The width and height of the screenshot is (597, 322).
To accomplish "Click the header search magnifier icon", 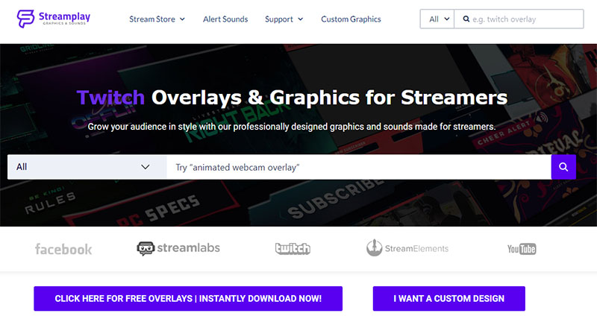I will point(466,19).
